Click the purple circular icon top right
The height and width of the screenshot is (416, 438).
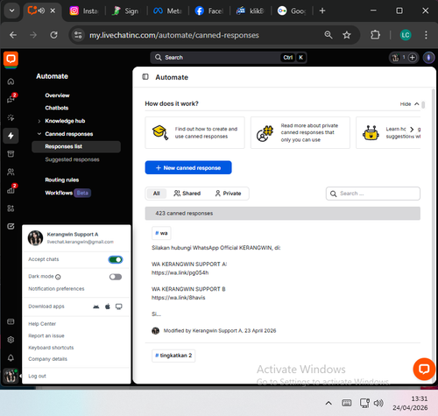tap(428, 58)
